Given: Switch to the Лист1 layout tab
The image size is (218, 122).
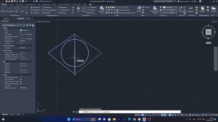Looking at the screenshot, I should (x=12, y=115).
